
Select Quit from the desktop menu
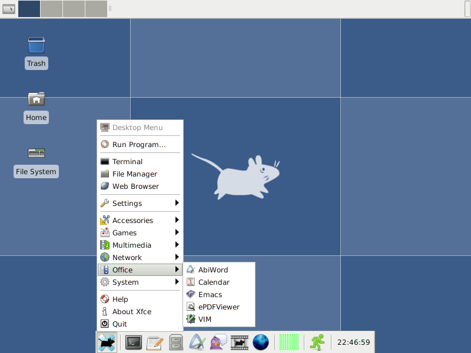(140, 324)
